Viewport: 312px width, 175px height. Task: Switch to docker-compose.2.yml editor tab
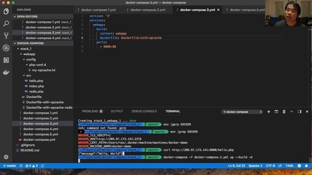148,10
